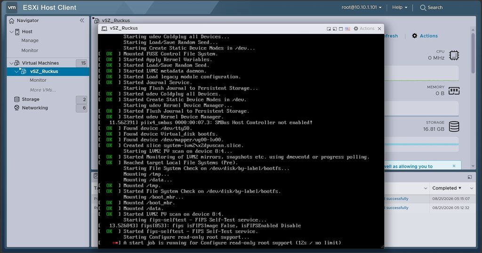Open Completed column options chevron
Screen dimensions: 482x253
[472, 188]
